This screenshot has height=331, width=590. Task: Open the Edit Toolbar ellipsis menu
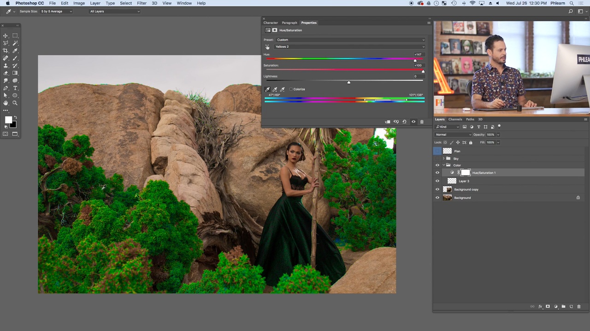pyautogui.click(x=6, y=110)
